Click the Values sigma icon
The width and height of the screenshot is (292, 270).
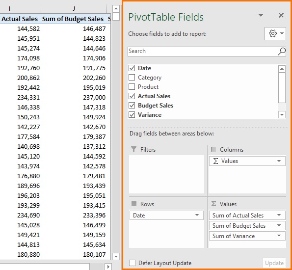click(x=213, y=204)
